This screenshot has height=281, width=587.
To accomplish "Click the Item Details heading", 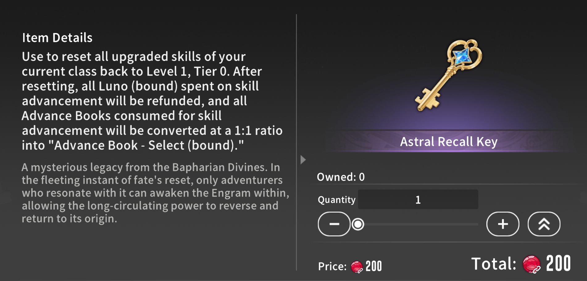I will (x=57, y=38).
